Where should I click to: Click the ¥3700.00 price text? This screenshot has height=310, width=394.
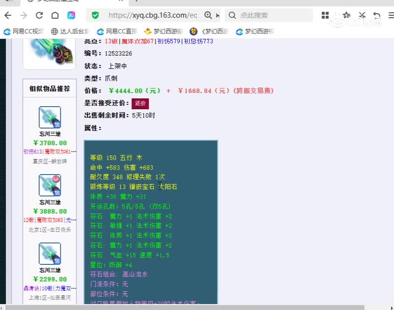pos(50,143)
